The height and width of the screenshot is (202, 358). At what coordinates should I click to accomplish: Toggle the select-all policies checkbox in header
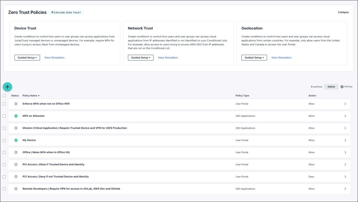[4, 96]
